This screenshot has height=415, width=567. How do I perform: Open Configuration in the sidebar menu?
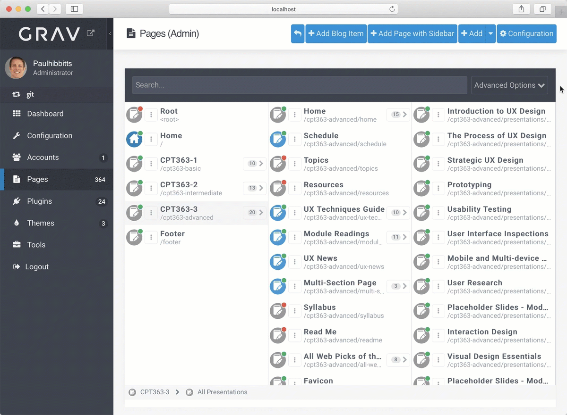pos(57,135)
